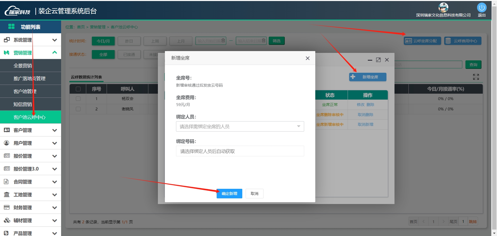The image size is (497, 236).
Task: Check the checkbox for row 1 杨双会
Action: coord(78,99)
